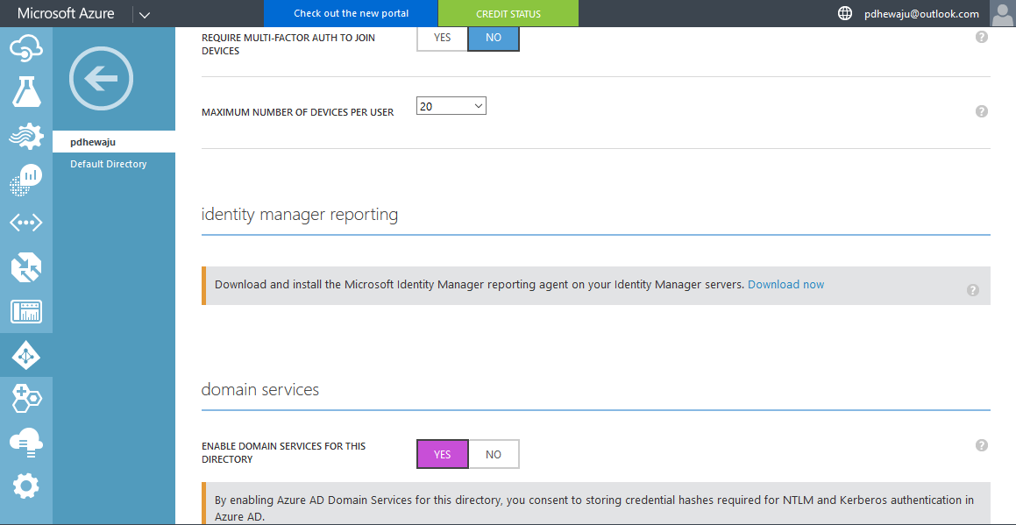Screen dimensions: 1016x525
Task: Show help for maximum devices per user
Action: pyautogui.click(x=982, y=111)
